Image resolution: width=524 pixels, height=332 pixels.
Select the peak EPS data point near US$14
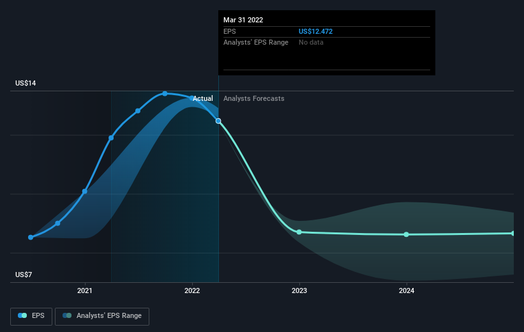click(165, 94)
